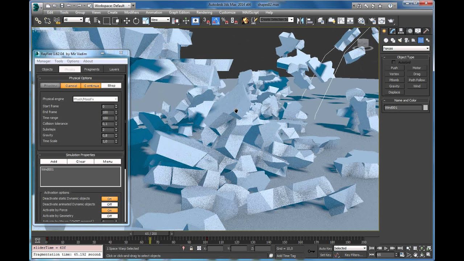The width and height of the screenshot is (464, 261).
Task: Click the Key Filters button
Action: pyautogui.click(x=353, y=255)
